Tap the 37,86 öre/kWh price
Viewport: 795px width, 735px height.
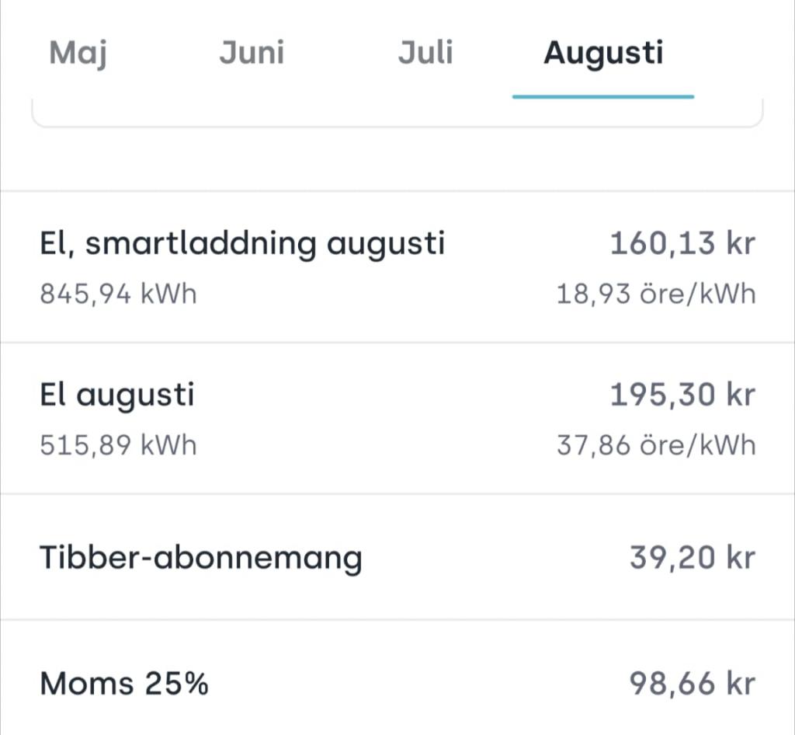click(656, 445)
